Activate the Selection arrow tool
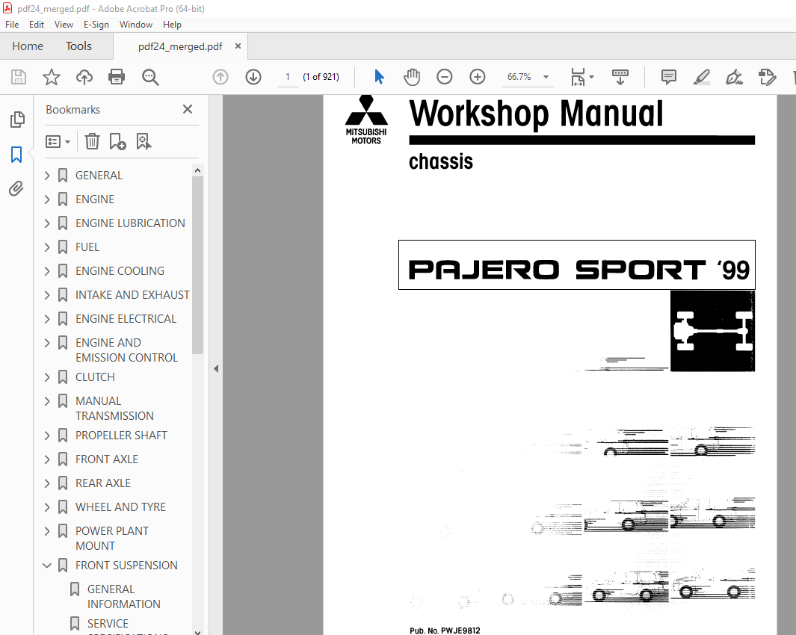 [379, 77]
